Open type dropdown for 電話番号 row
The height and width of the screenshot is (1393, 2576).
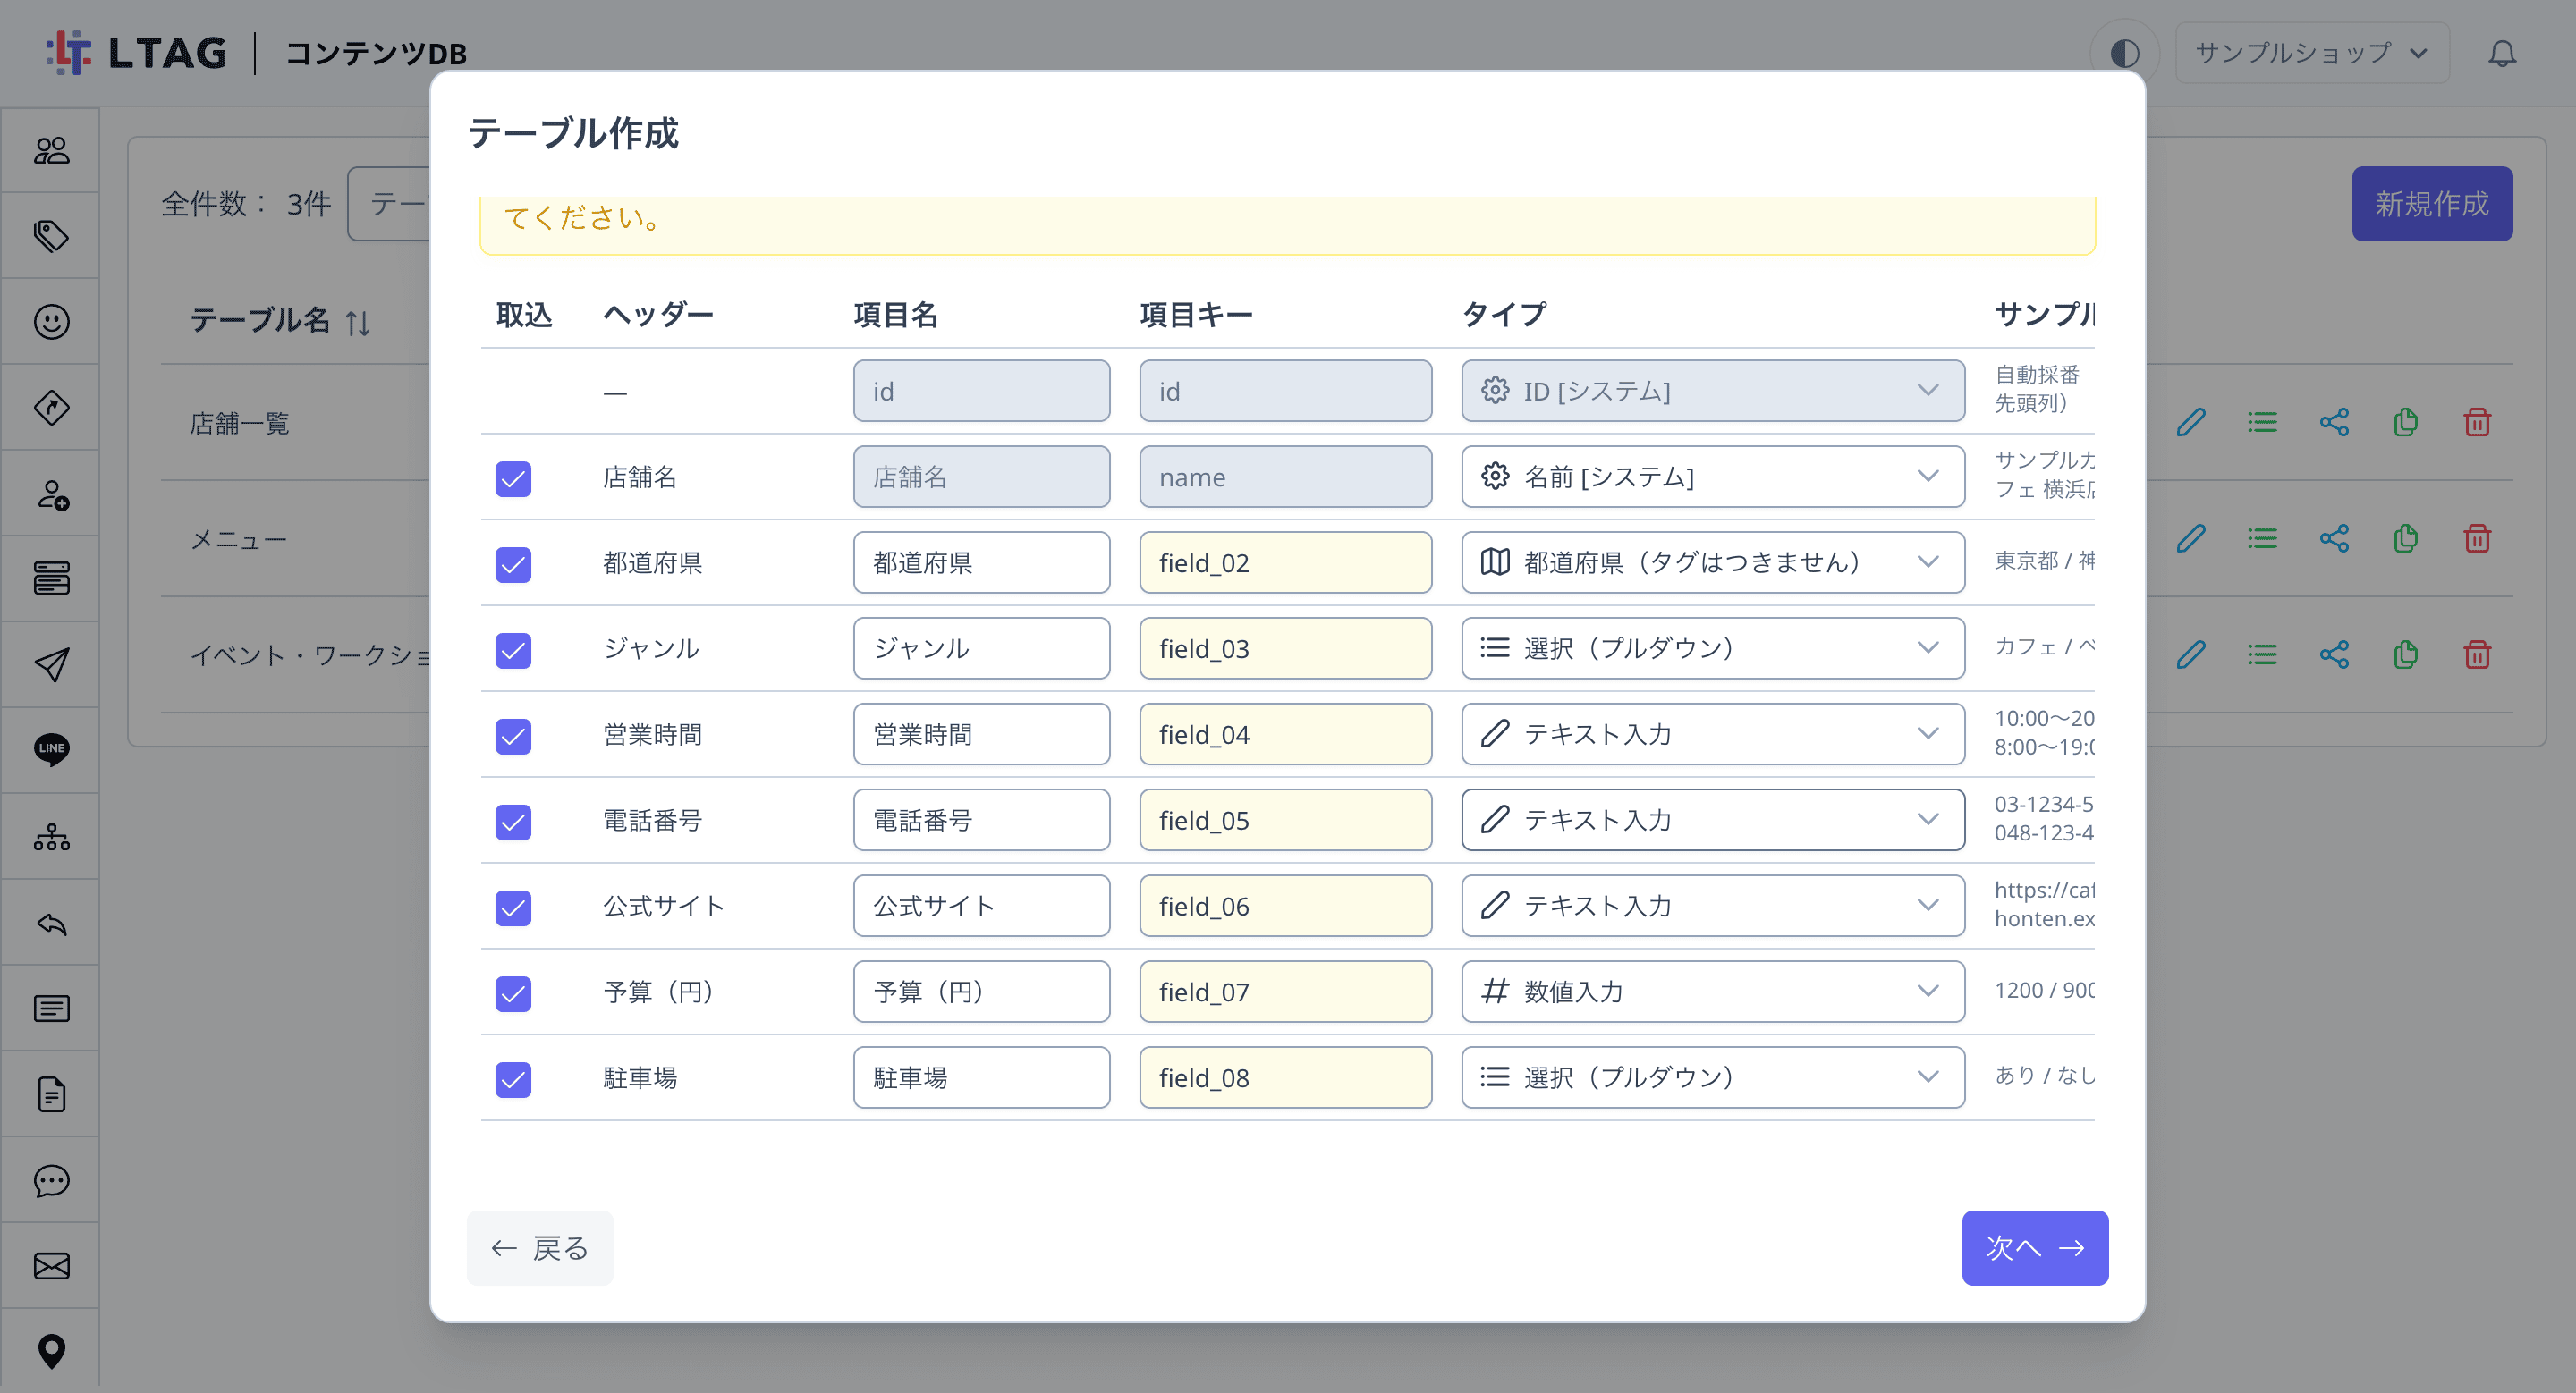click(x=1712, y=821)
